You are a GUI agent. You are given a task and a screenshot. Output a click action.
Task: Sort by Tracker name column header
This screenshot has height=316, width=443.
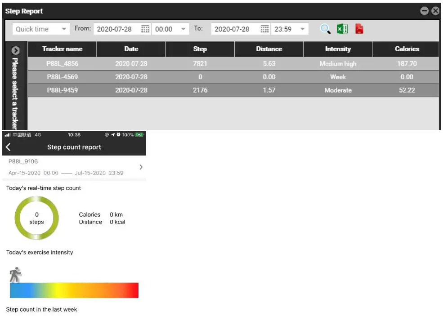tap(62, 49)
